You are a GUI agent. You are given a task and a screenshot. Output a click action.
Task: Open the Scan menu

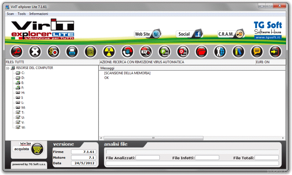[10, 14]
